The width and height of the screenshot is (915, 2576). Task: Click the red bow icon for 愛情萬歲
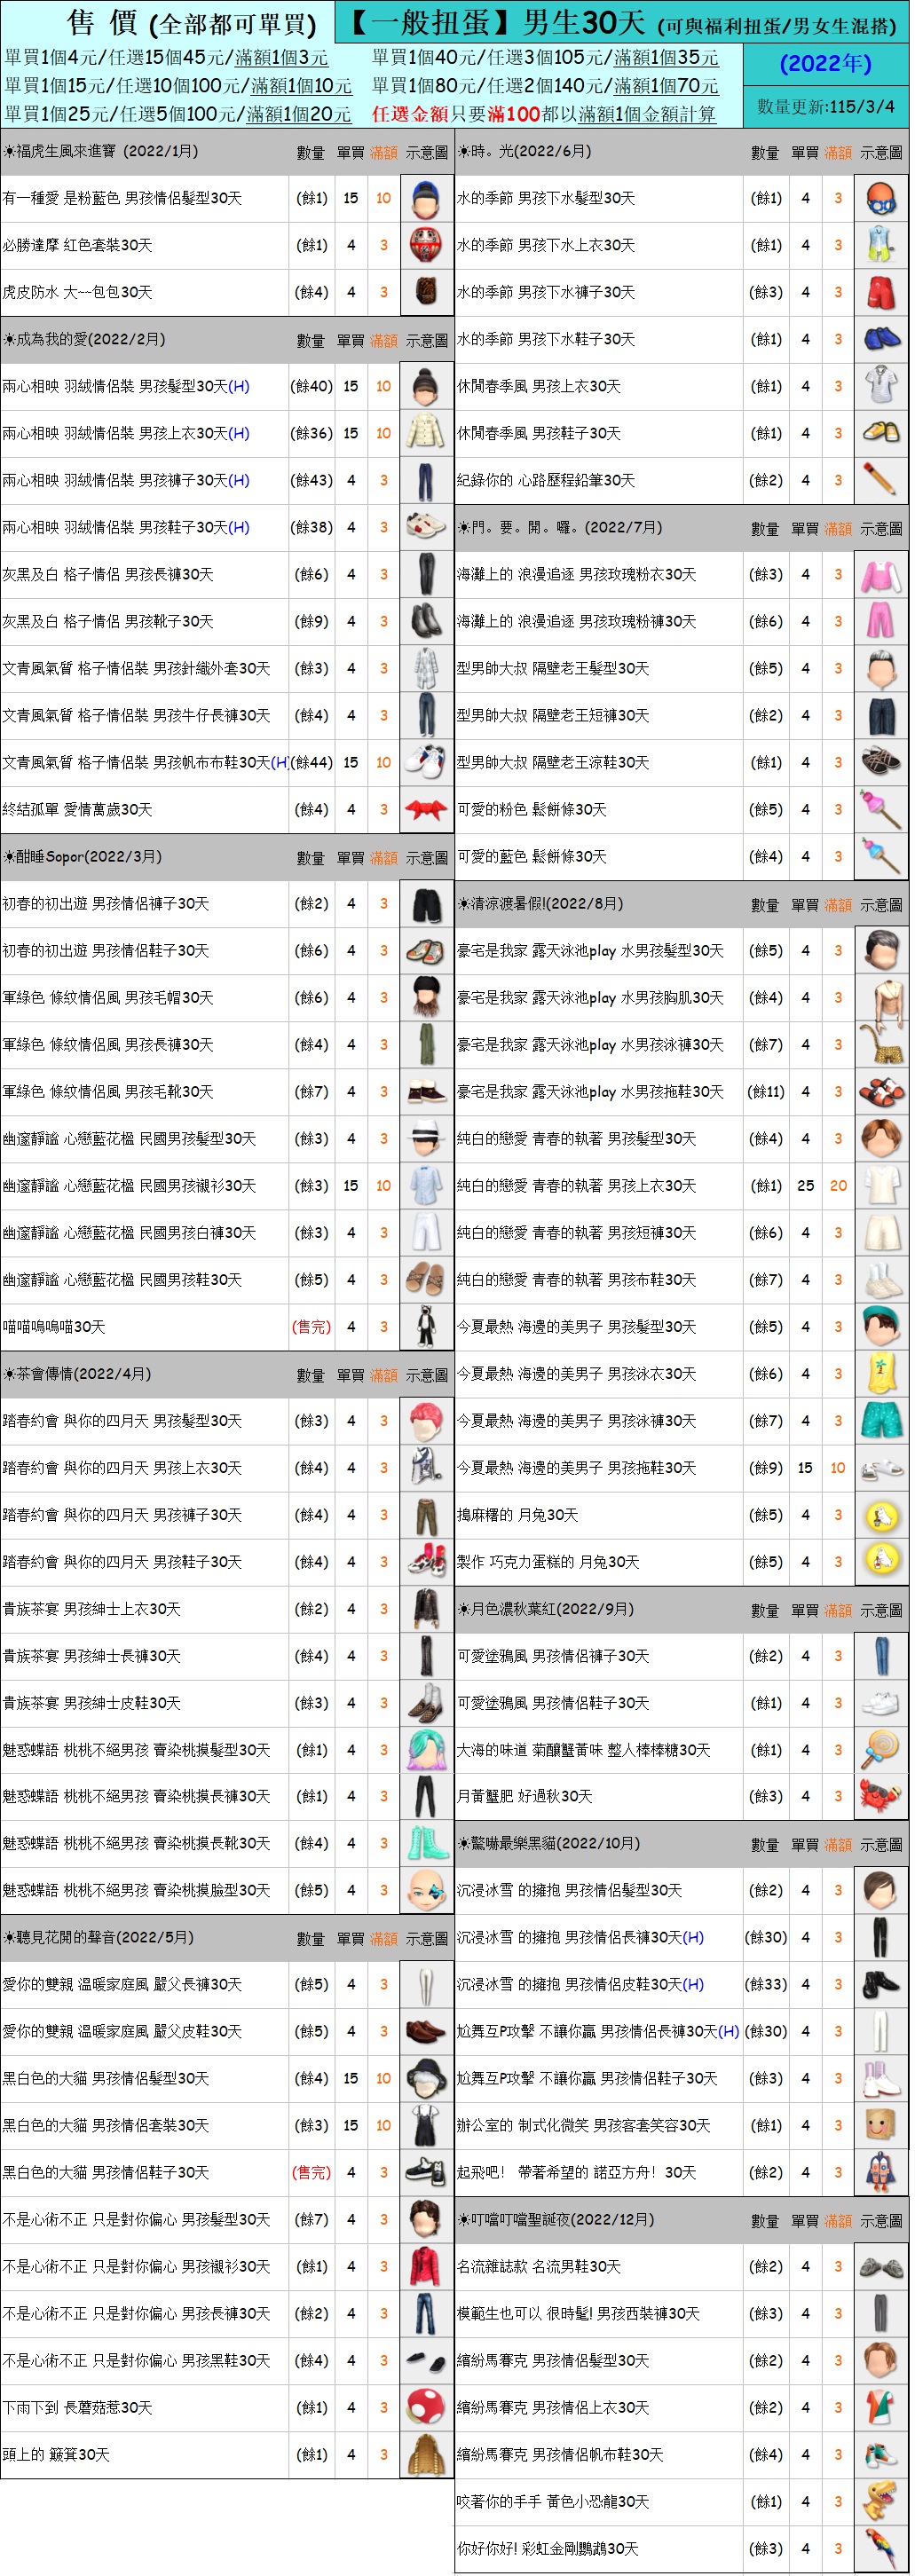click(x=426, y=809)
